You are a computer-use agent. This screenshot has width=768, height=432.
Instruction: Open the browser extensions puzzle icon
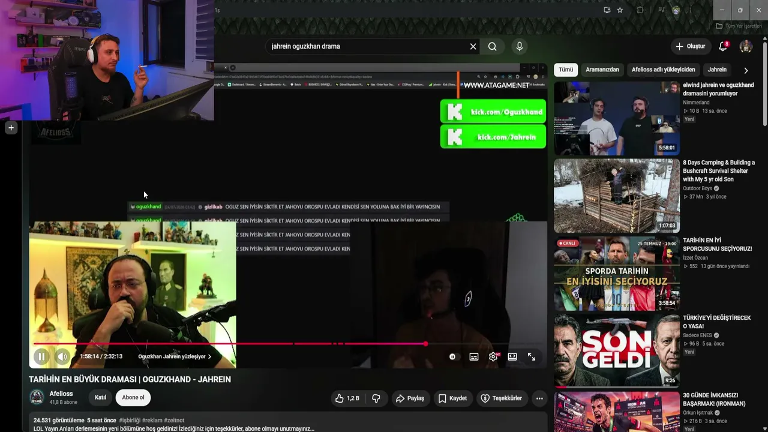pos(640,10)
